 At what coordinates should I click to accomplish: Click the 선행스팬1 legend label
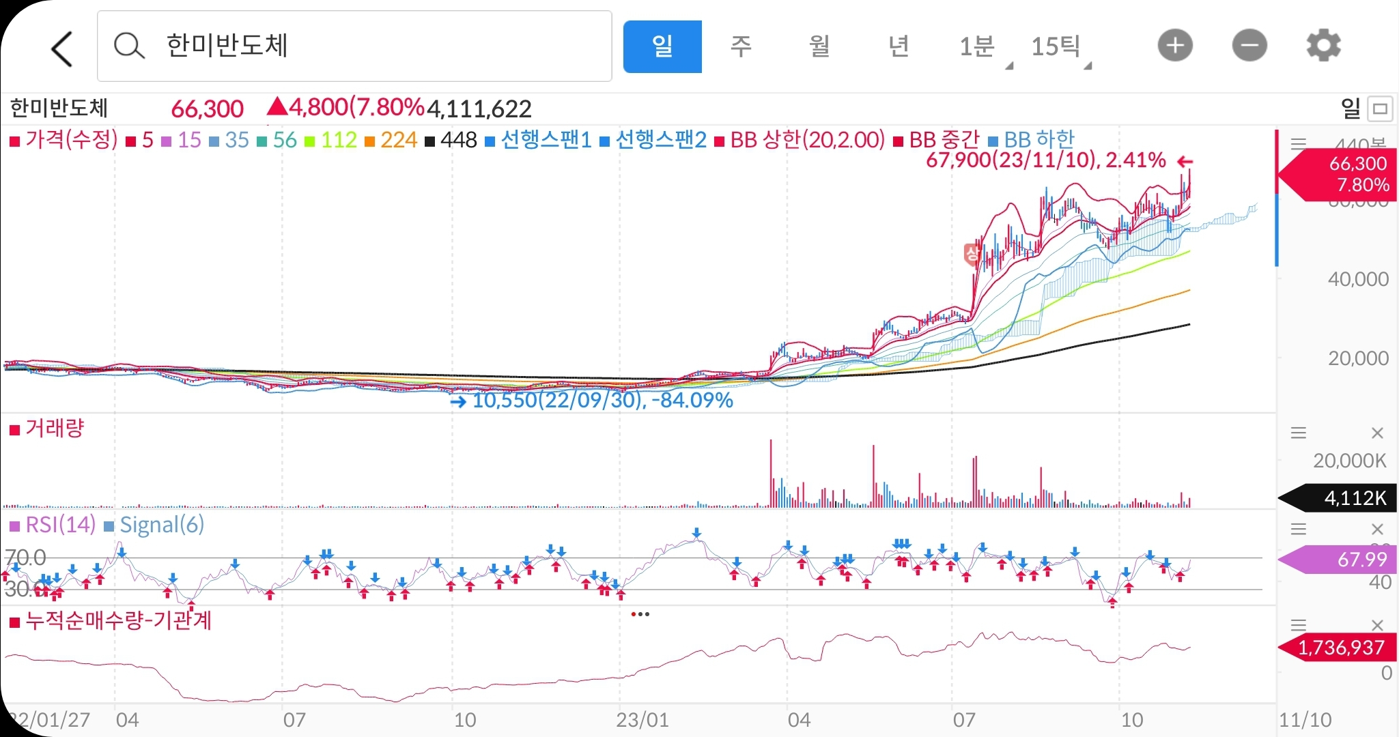538,140
